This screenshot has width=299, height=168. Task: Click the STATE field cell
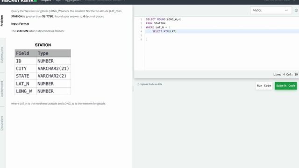tap(26, 76)
